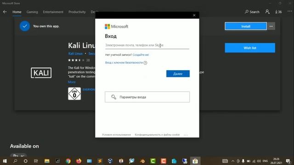The height and width of the screenshot is (165, 294).
Task: Click the user account icon in the Store
Action: (267, 12)
